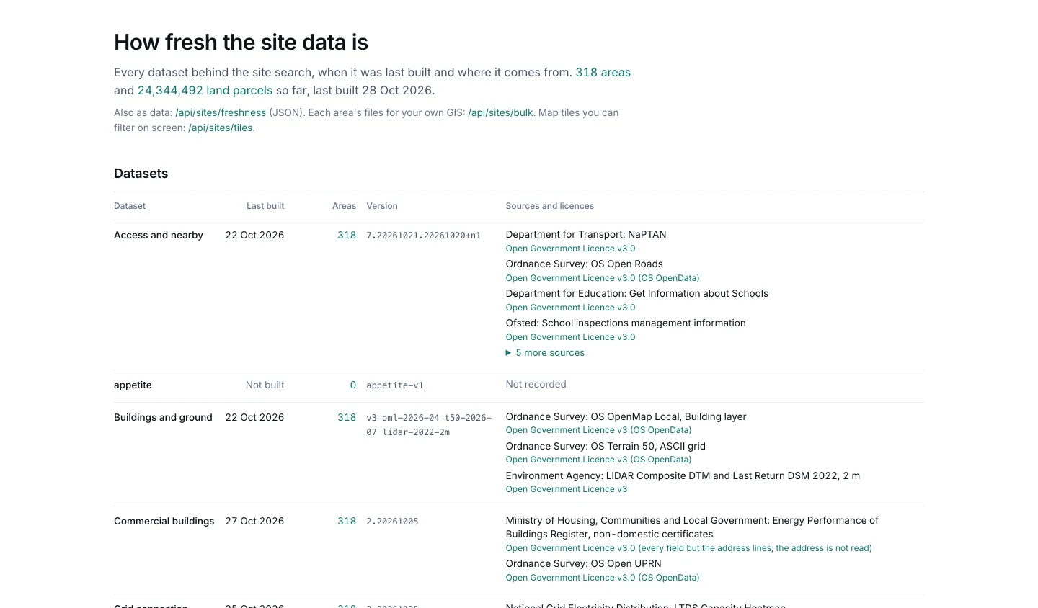Click the 22 Oct 2026 date for Access and nearby
The height and width of the screenshot is (608, 1038).
click(254, 236)
